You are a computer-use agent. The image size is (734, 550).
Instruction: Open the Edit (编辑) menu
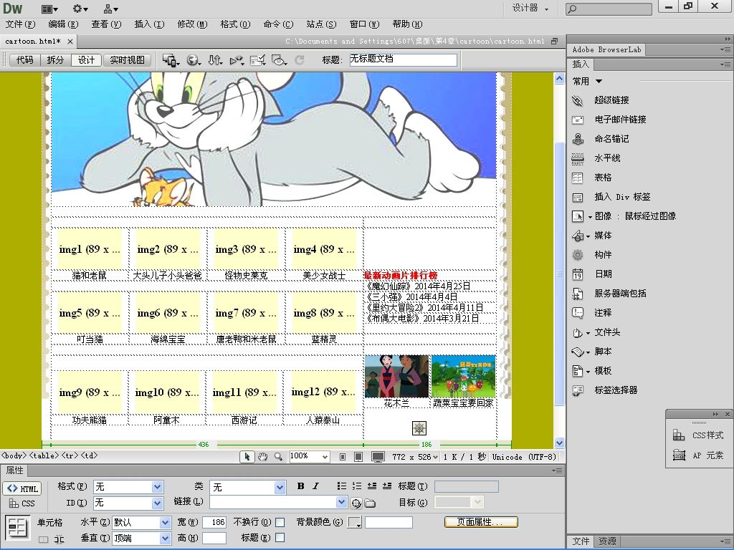63,24
